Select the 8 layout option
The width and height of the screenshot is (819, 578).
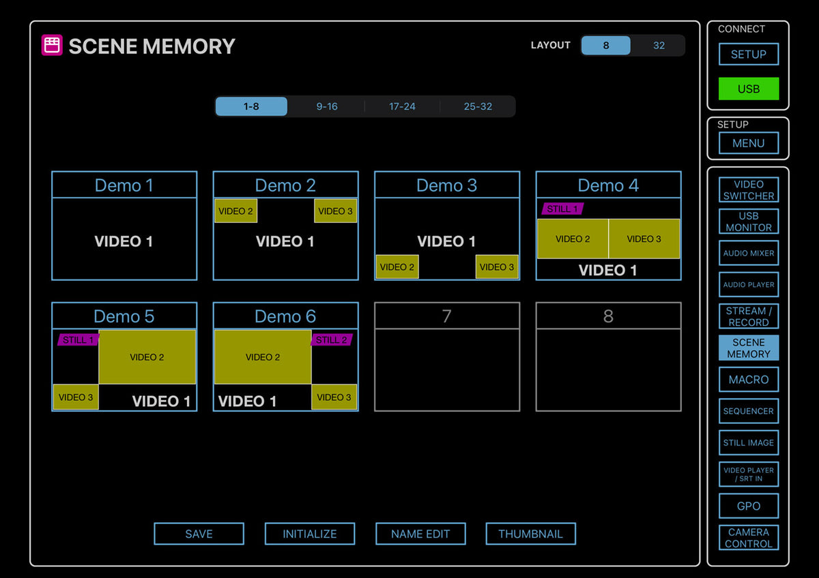coord(605,46)
